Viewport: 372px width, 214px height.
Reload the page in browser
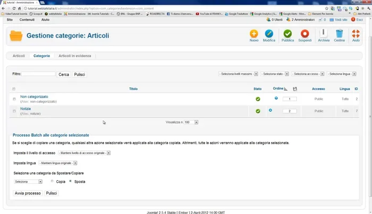tap(14, 8)
